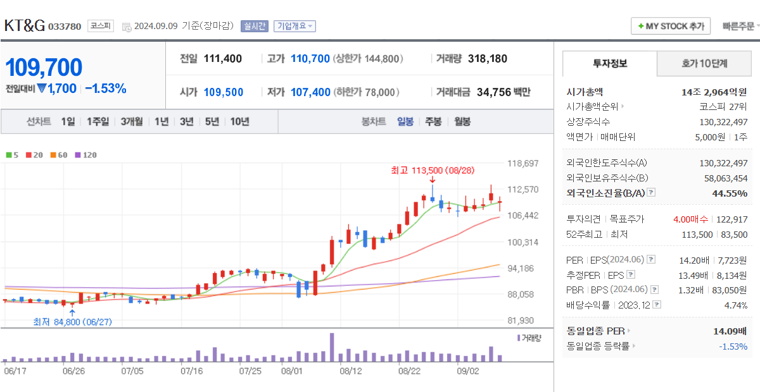The width and height of the screenshot is (760, 392).
Task: Click the stock code 033780
Action: pos(65,27)
